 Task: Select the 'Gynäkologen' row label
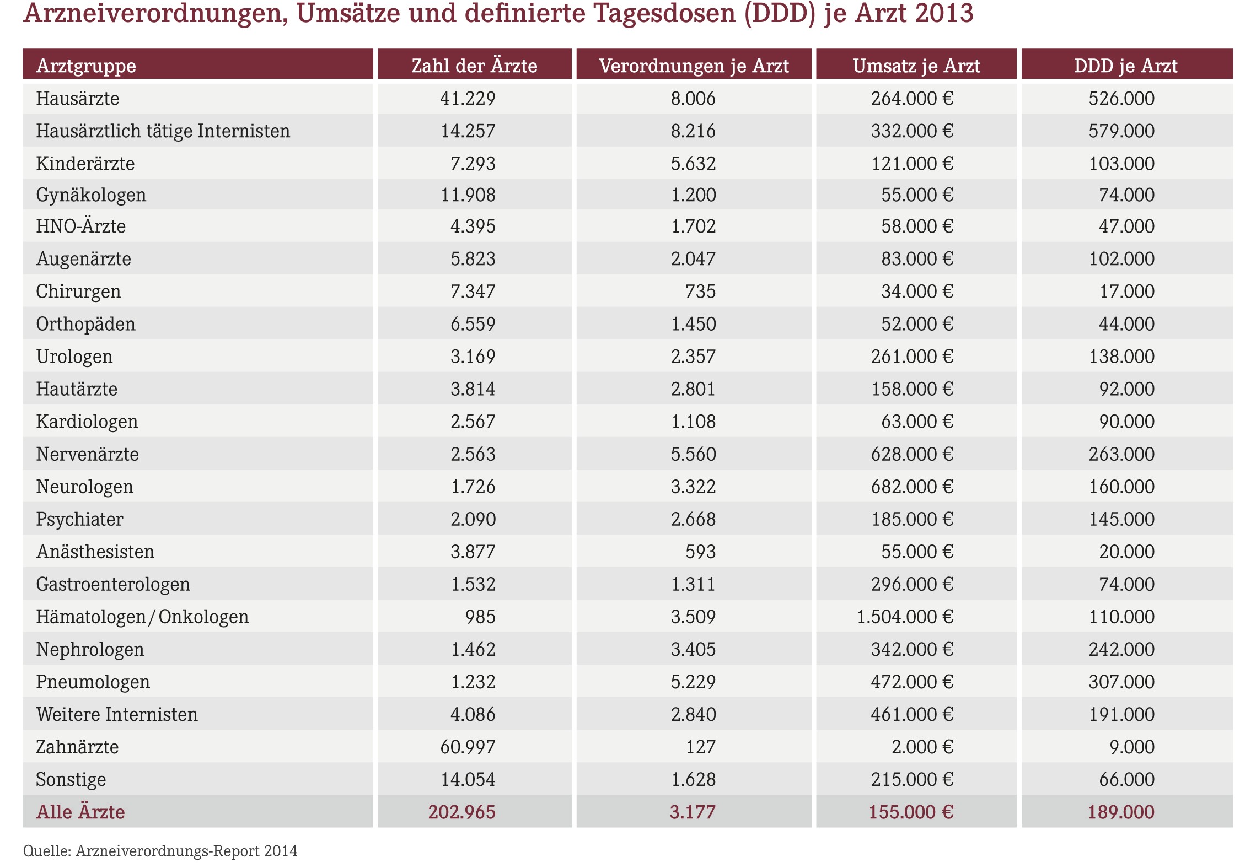91,195
